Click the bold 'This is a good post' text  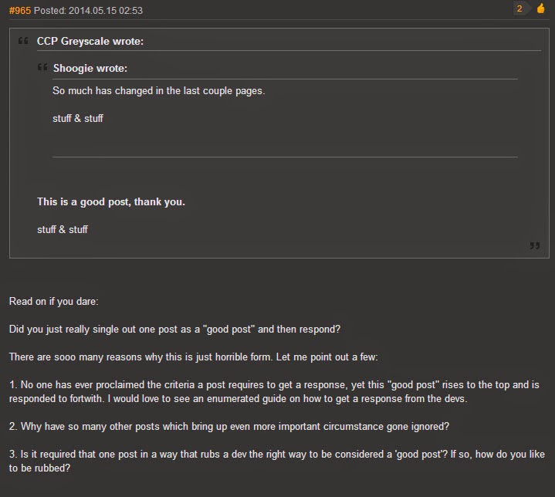pos(111,201)
